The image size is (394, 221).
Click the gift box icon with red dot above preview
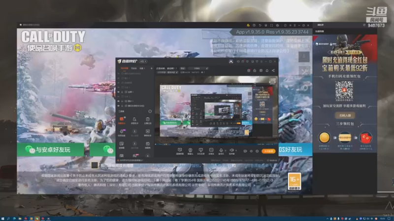(x=249, y=70)
